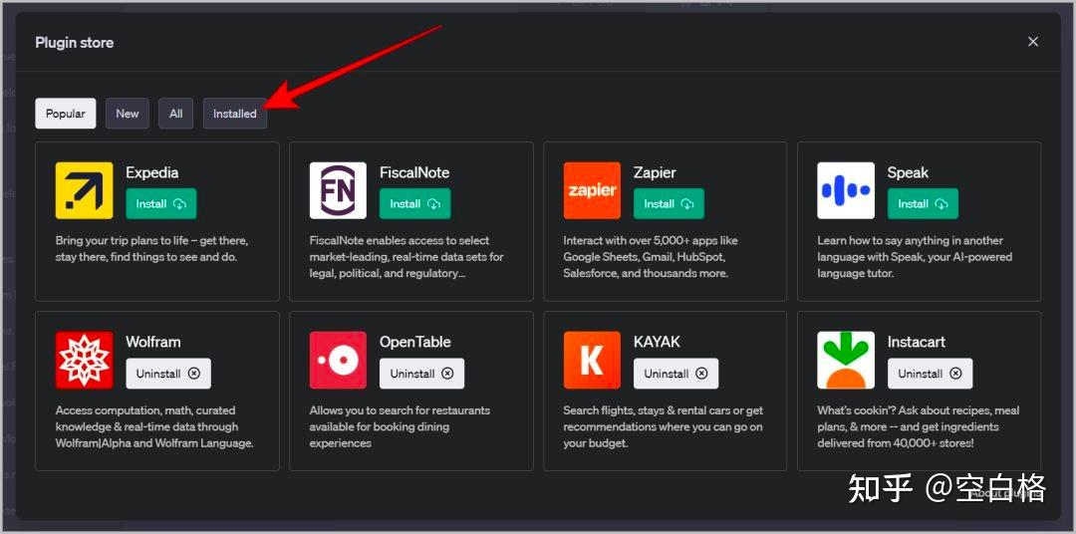Switch to the All tab
Viewport: 1076px width, 534px height.
pos(176,114)
